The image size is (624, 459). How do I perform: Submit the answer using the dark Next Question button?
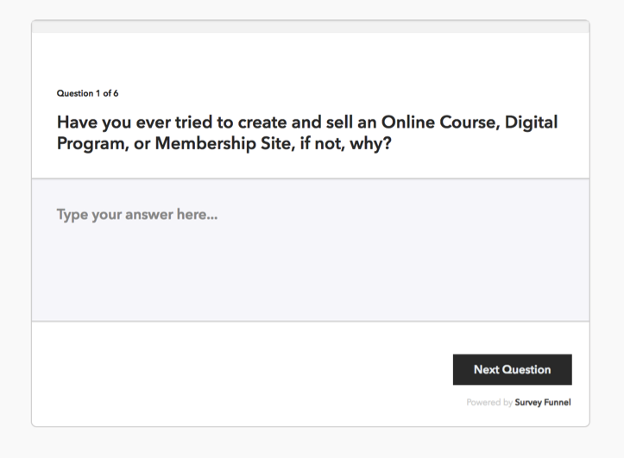tap(512, 369)
